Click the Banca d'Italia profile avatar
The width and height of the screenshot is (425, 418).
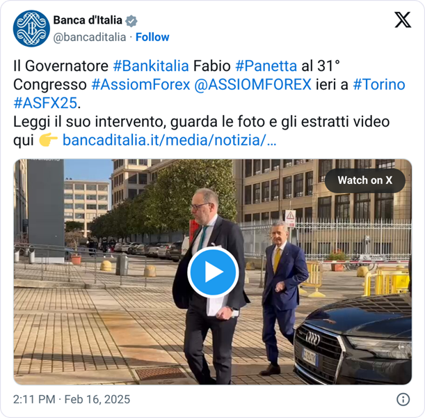click(x=31, y=29)
